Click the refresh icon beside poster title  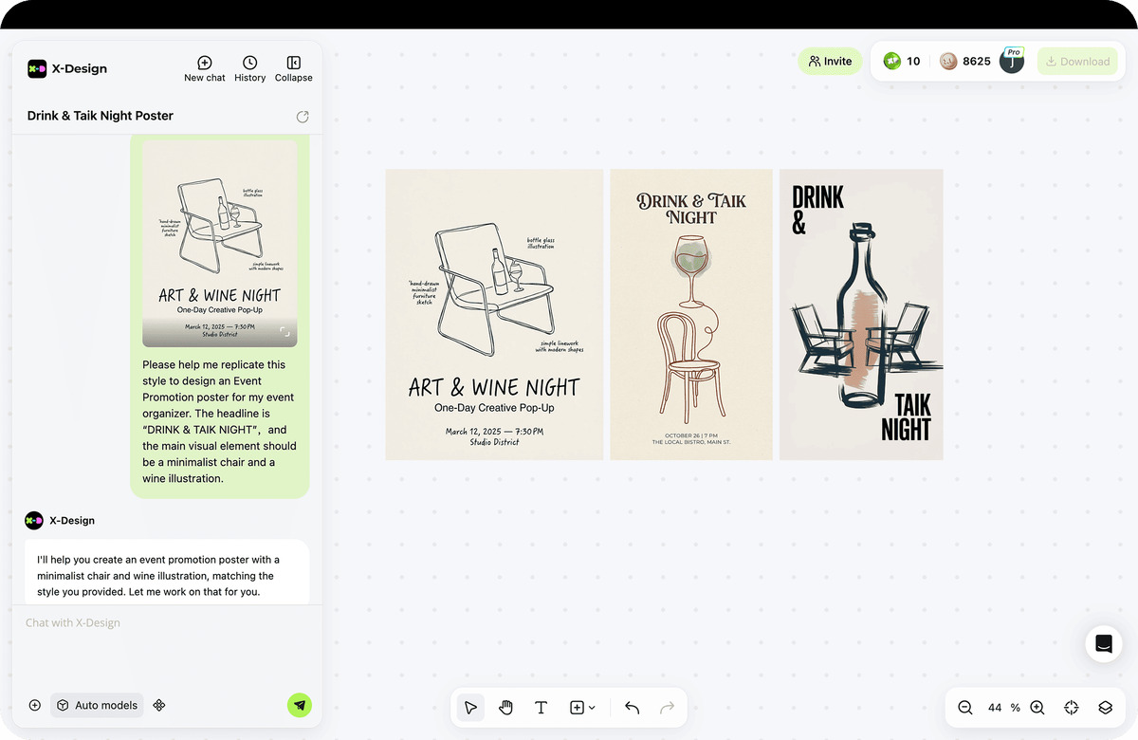point(303,117)
